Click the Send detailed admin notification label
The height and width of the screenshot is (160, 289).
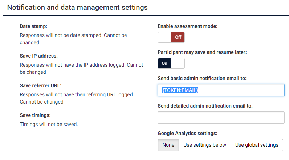(x=205, y=106)
